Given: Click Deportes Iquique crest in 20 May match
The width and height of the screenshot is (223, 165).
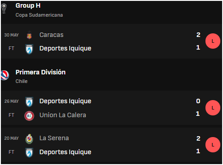Looking at the screenshot, I should click(x=29, y=153).
